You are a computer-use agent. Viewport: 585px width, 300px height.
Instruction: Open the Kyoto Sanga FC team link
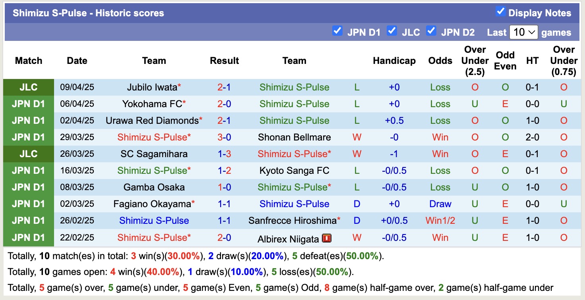tap(294, 171)
